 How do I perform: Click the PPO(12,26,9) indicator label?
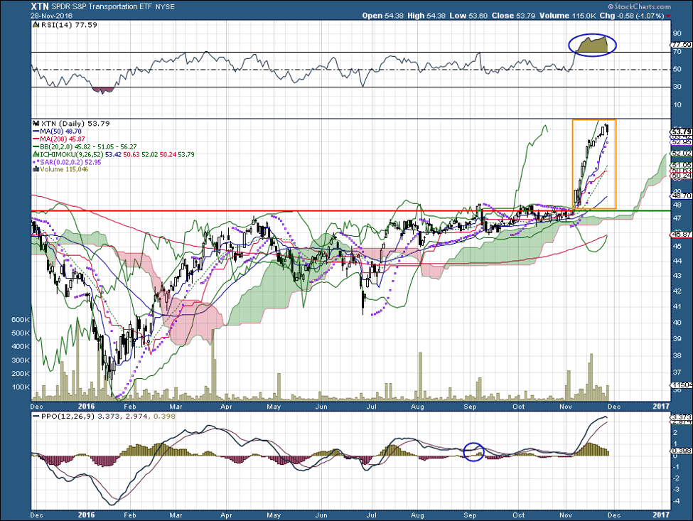pyautogui.click(x=68, y=417)
